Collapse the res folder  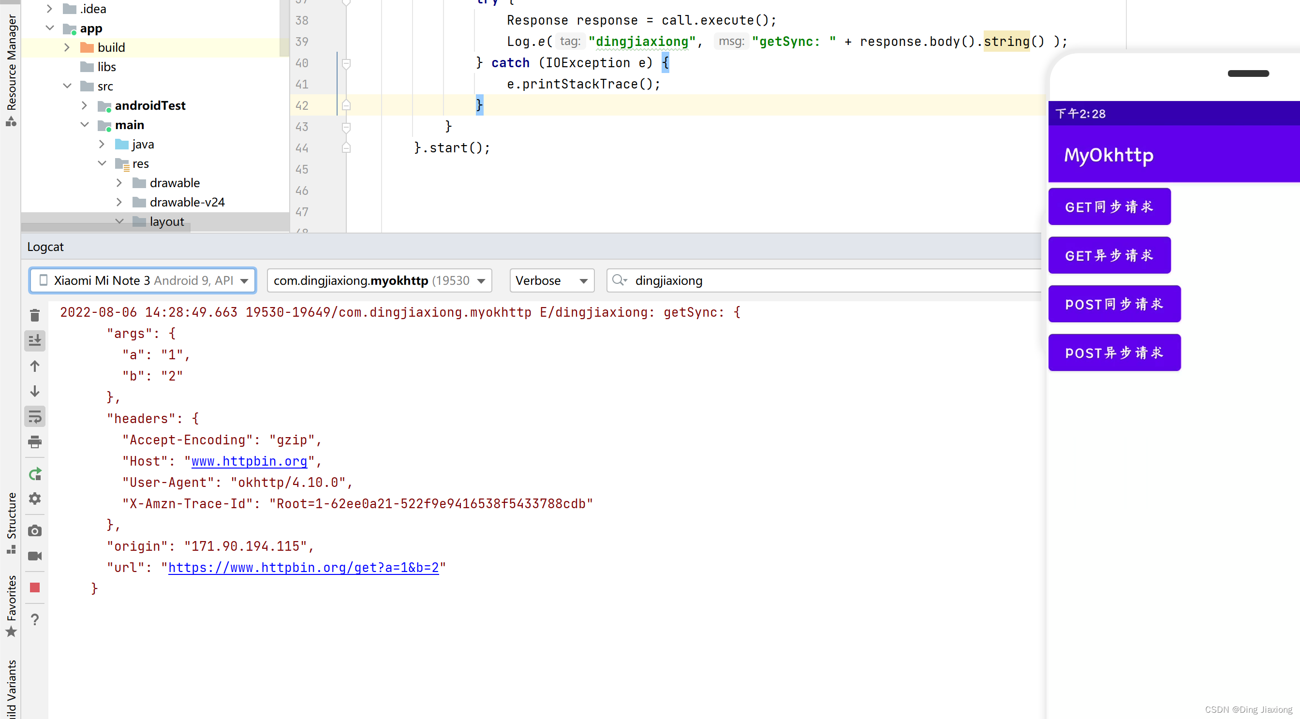102,163
